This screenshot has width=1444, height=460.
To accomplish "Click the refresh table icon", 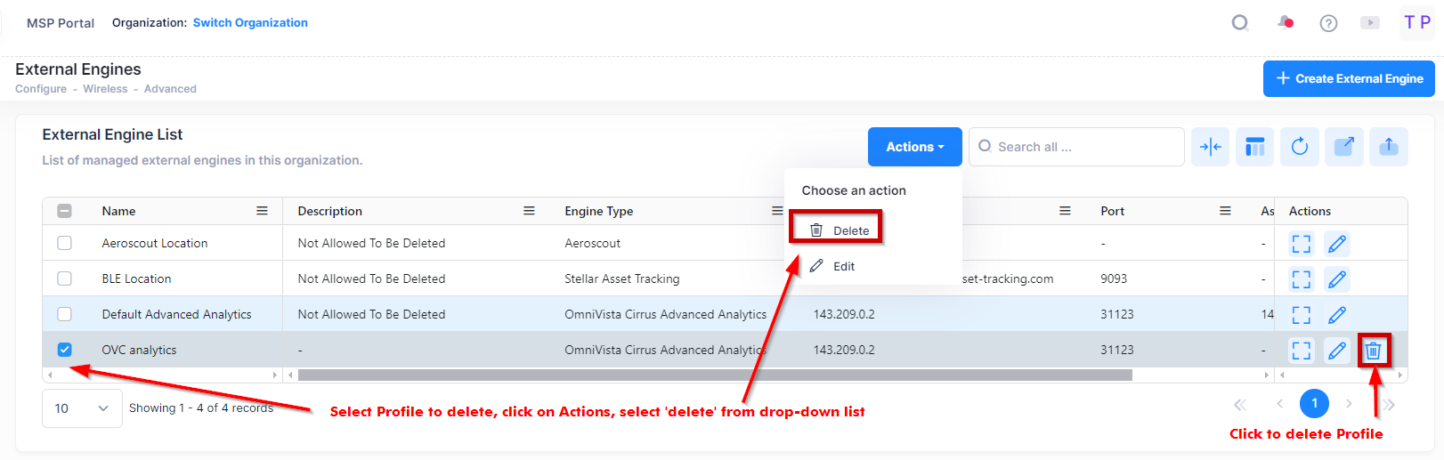I will (x=1299, y=147).
